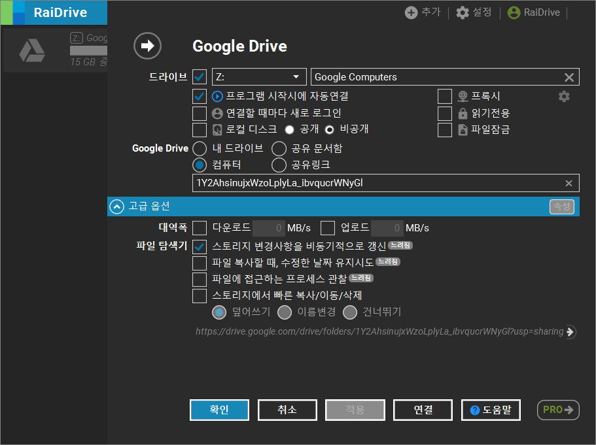Enable 읽기전용 checkbox
The image size is (596, 445).
coord(445,113)
